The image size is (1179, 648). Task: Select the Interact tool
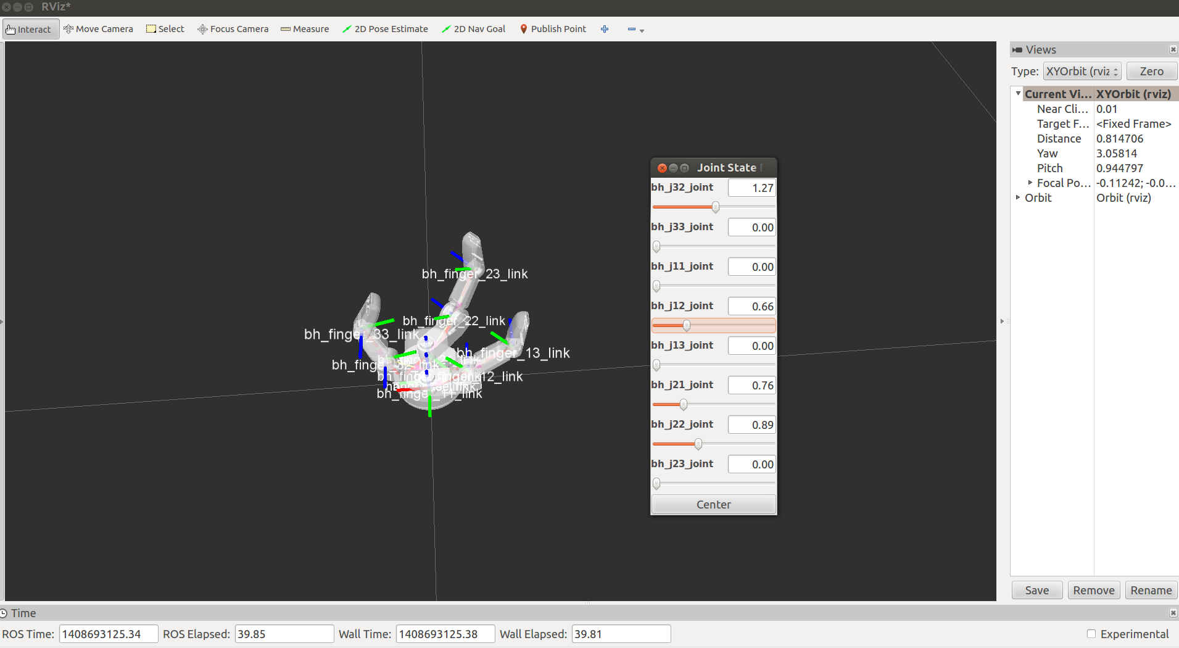point(30,29)
